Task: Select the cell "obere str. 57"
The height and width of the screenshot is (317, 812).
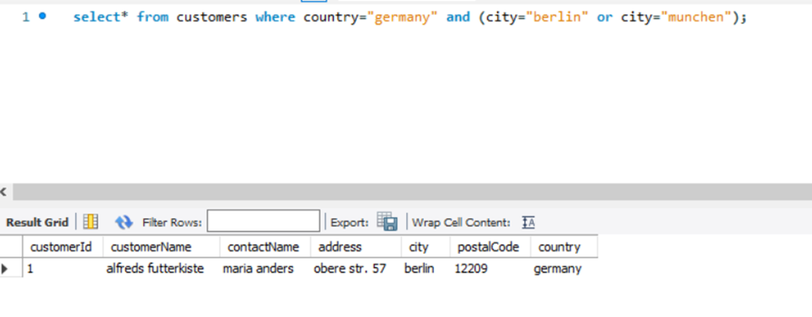Action: click(356, 269)
